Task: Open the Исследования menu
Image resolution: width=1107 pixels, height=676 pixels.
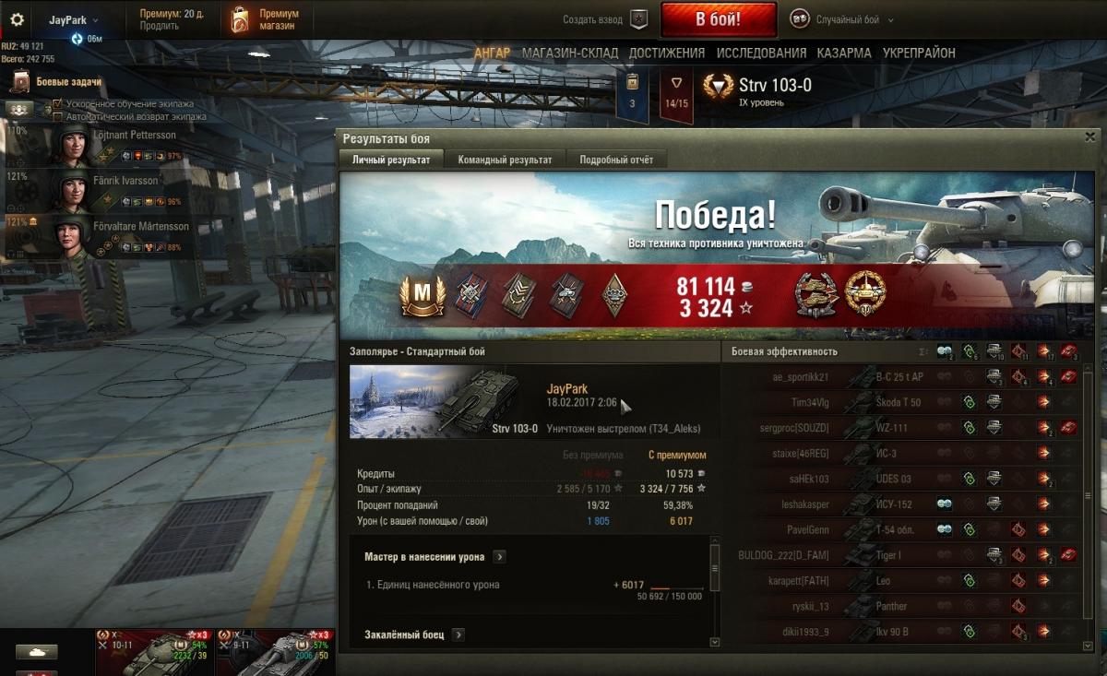Action: [761, 53]
